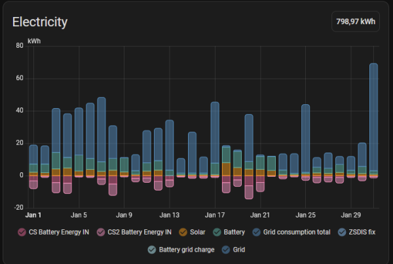Click the 798,97 kWh total badge
This screenshot has height=264, width=393.
tap(356, 22)
